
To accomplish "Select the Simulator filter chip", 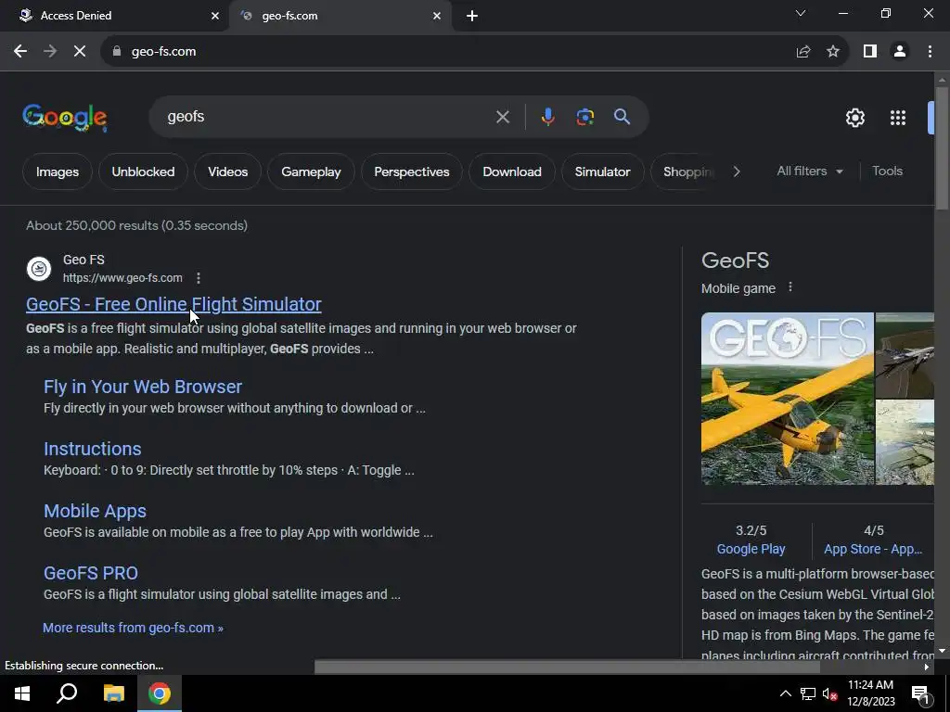I will point(603,172).
